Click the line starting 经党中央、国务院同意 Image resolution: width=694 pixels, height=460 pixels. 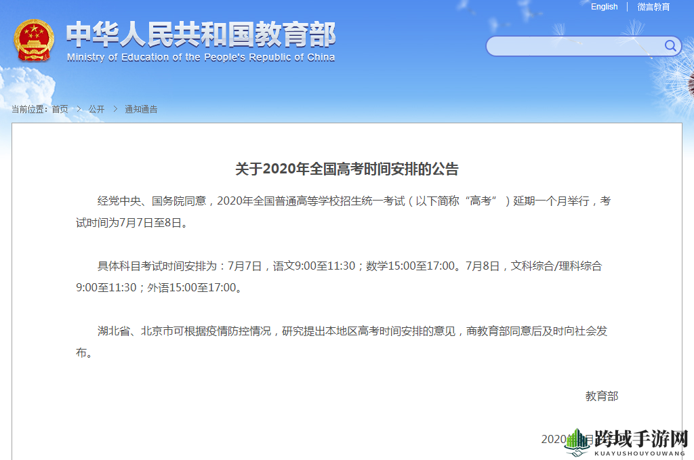(x=354, y=201)
